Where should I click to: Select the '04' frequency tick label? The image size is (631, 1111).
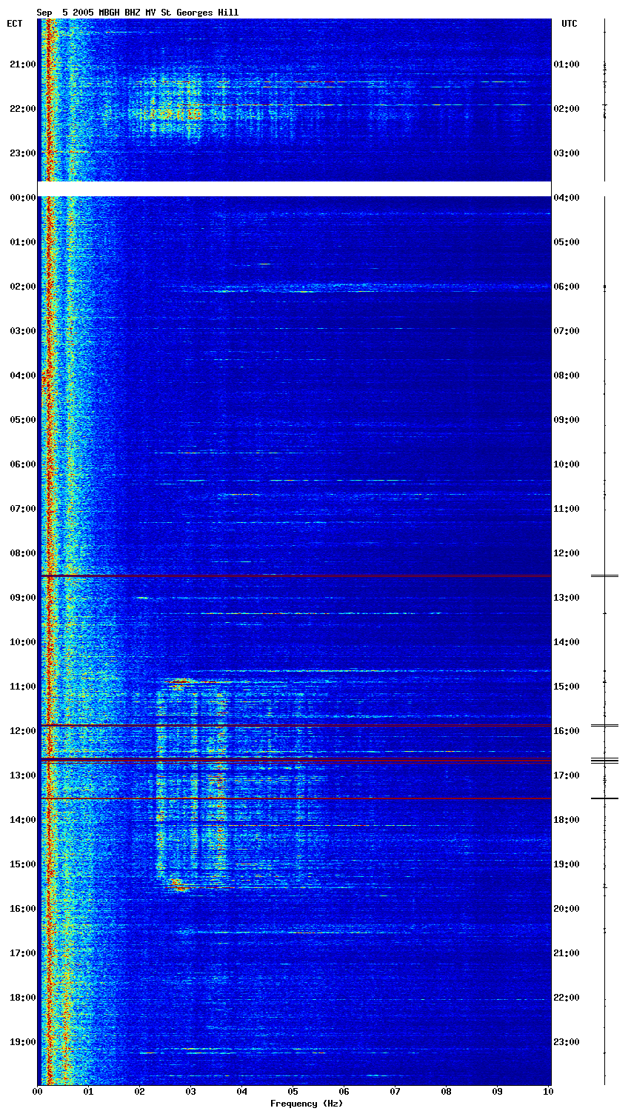click(242, 1092)
